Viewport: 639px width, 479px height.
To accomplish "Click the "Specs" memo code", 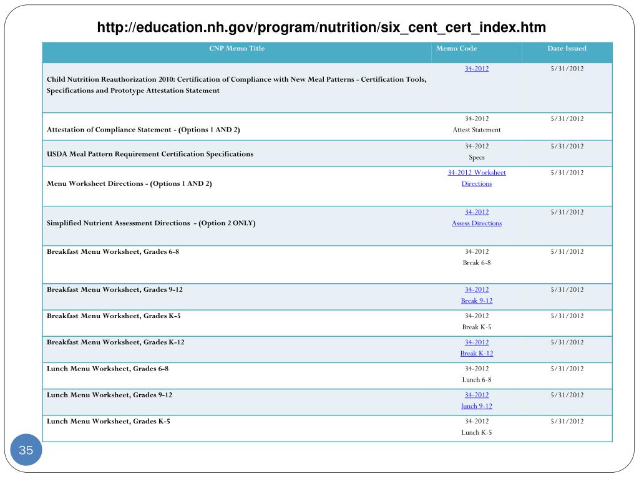I will coord(476,158).
